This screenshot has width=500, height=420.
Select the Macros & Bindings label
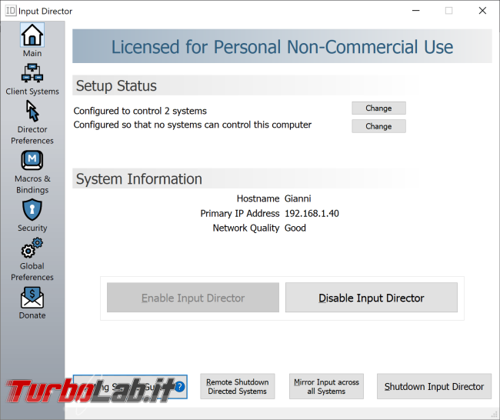(32, 185)
